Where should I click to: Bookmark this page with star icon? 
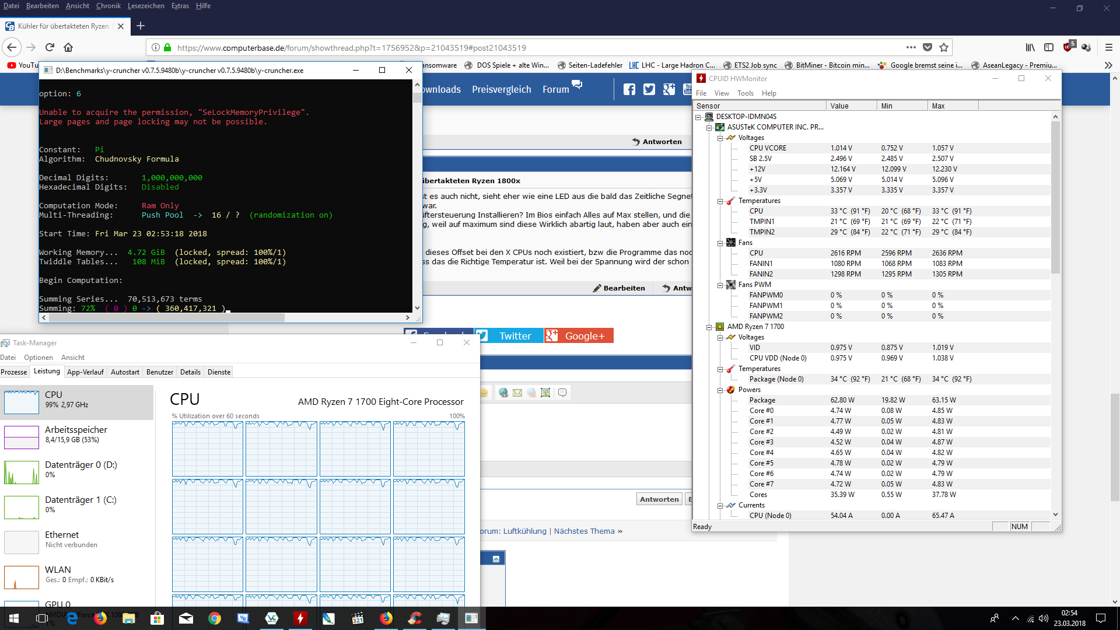944,47
